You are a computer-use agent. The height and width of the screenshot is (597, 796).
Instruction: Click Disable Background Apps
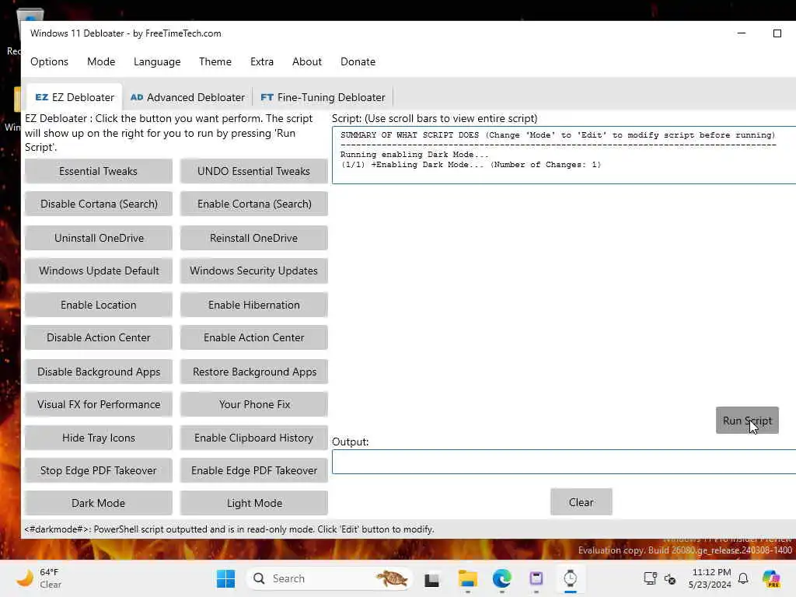pos(99,372)
